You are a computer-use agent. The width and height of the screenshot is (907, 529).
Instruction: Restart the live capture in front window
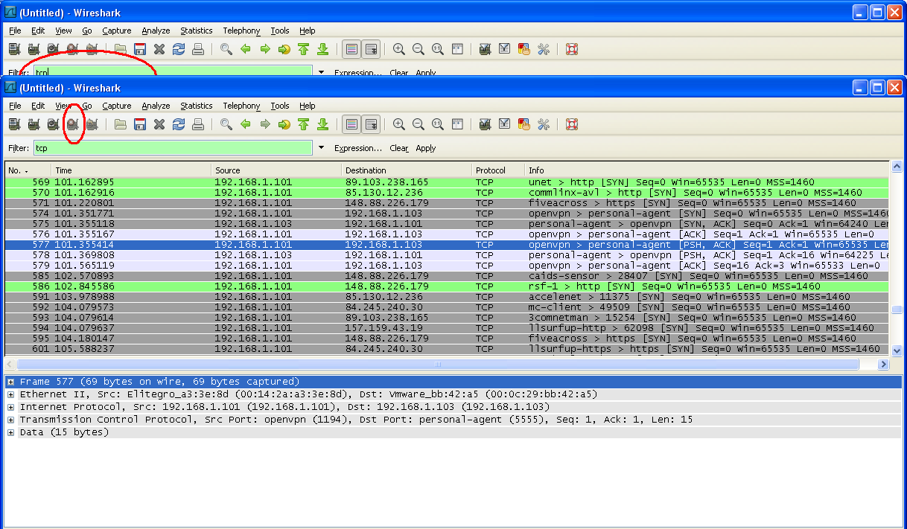coord(92,124)
